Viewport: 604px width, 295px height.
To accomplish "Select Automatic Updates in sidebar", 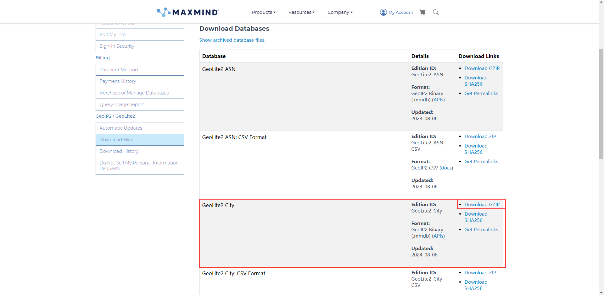I will [140, 128].
